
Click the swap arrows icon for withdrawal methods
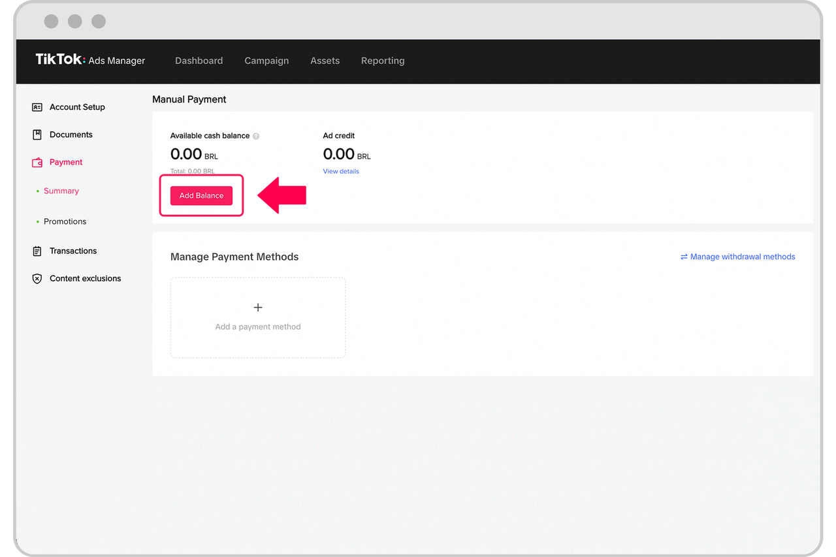click(684, 257)
